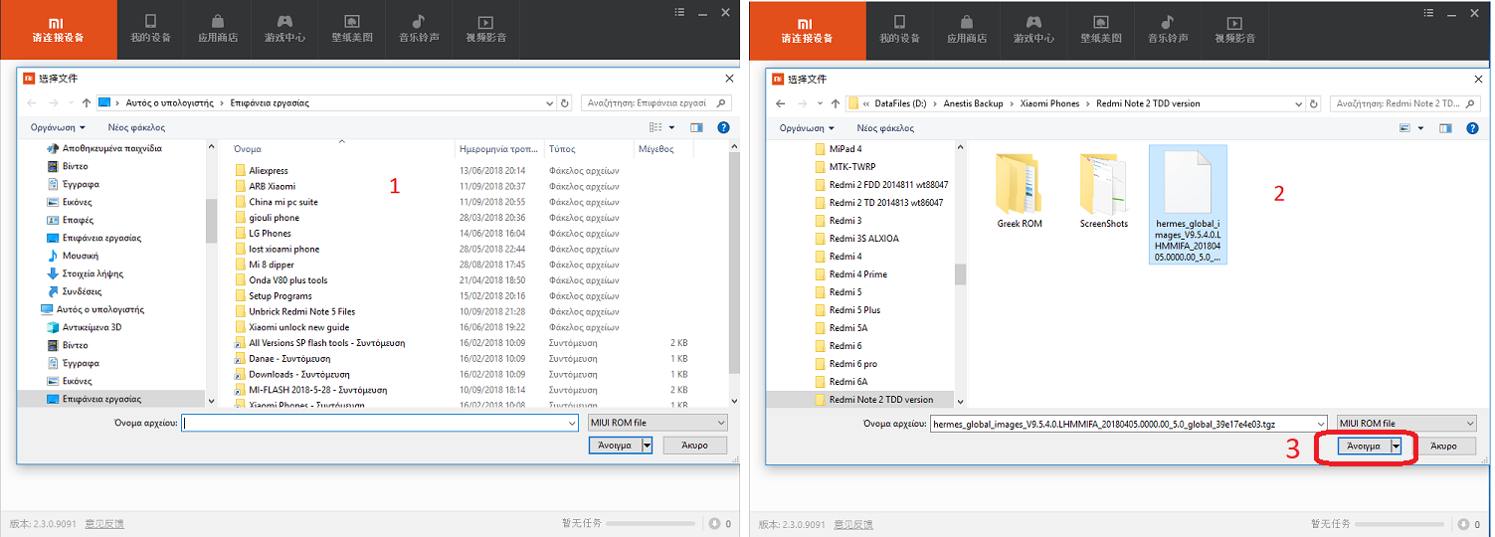Open the Aliexpress folder in the file list
The width and height of the screenshot is (1495, 537).
268,170
